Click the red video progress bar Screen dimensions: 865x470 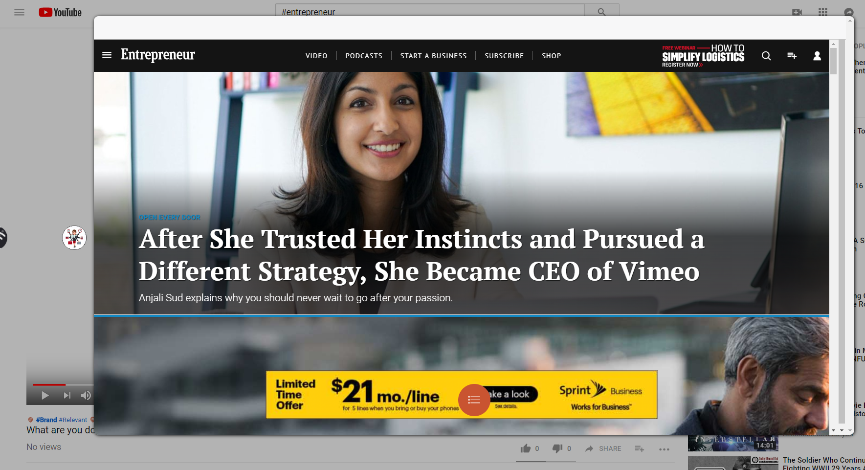49,385
